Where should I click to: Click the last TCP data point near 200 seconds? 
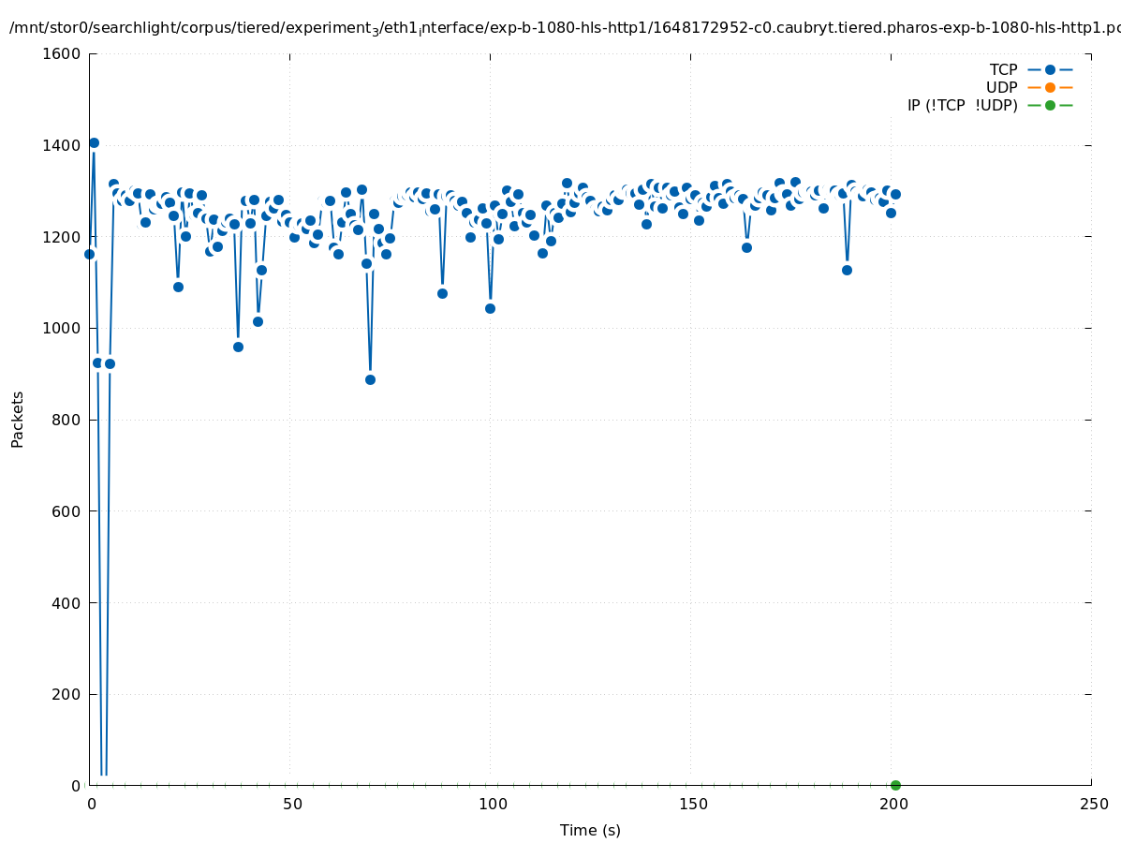coord(895,194)
